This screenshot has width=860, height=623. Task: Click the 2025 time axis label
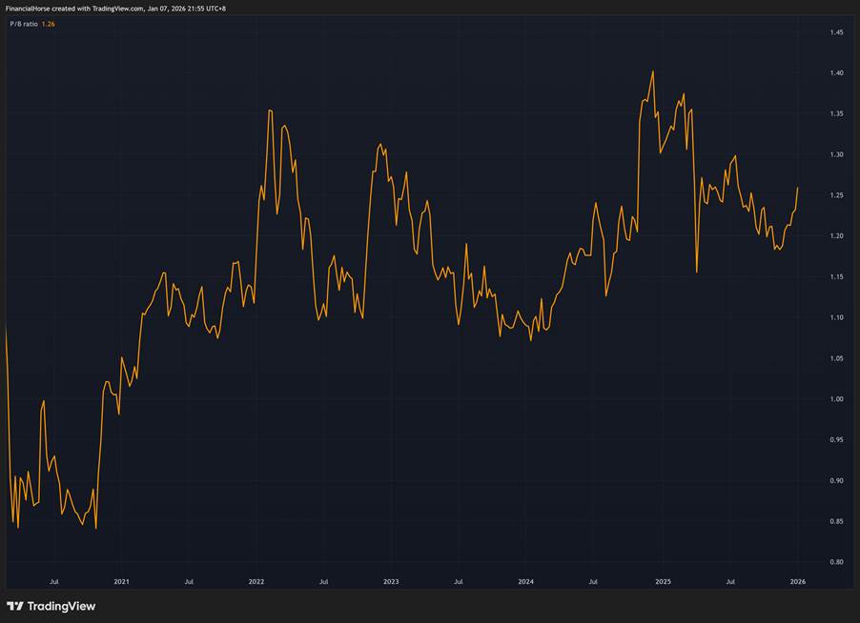(x=663, y=580)
